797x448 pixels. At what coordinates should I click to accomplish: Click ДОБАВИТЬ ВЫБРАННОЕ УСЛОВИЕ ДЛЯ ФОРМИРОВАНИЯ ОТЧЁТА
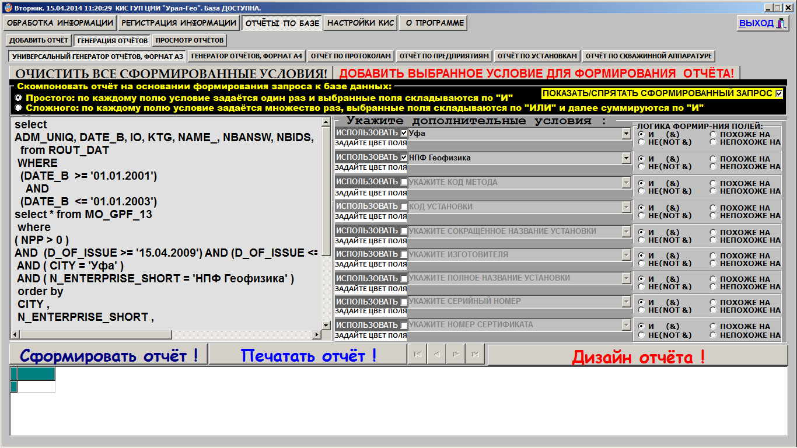537,73
